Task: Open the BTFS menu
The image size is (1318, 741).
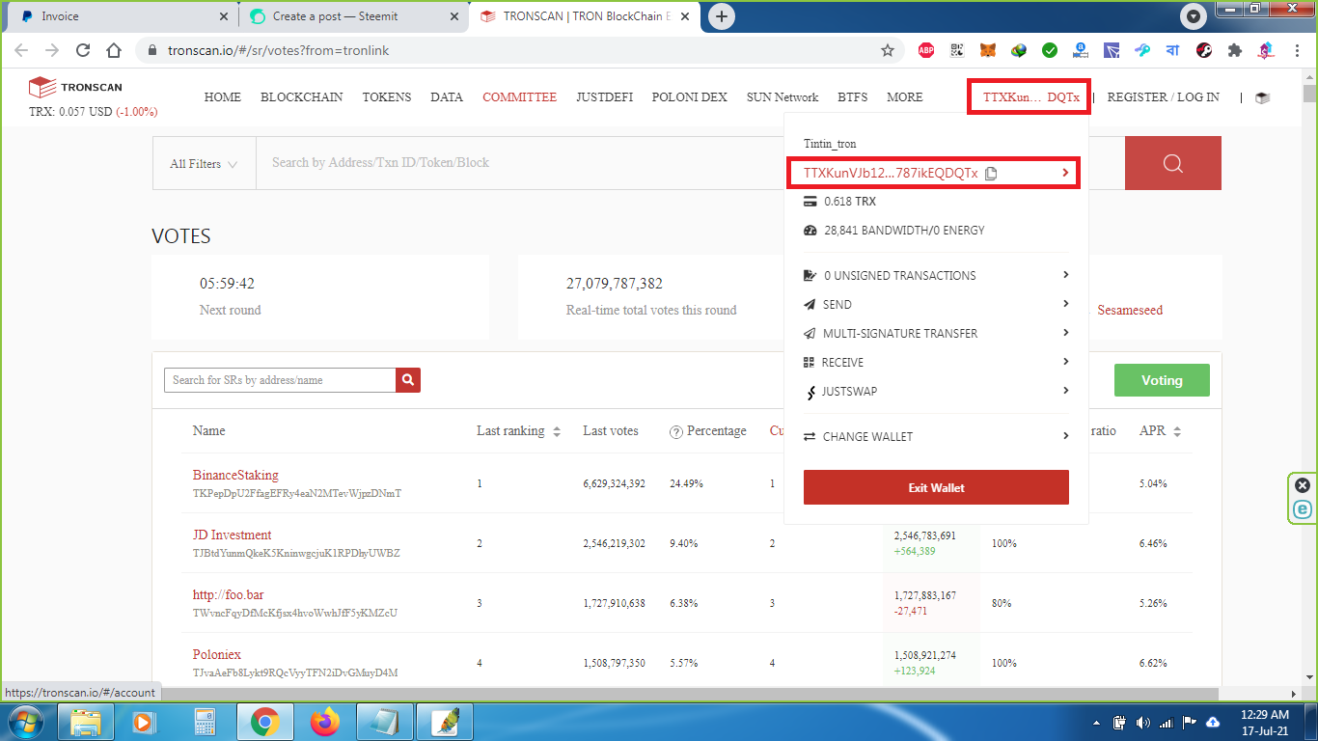Action: [x=853, y=97]
